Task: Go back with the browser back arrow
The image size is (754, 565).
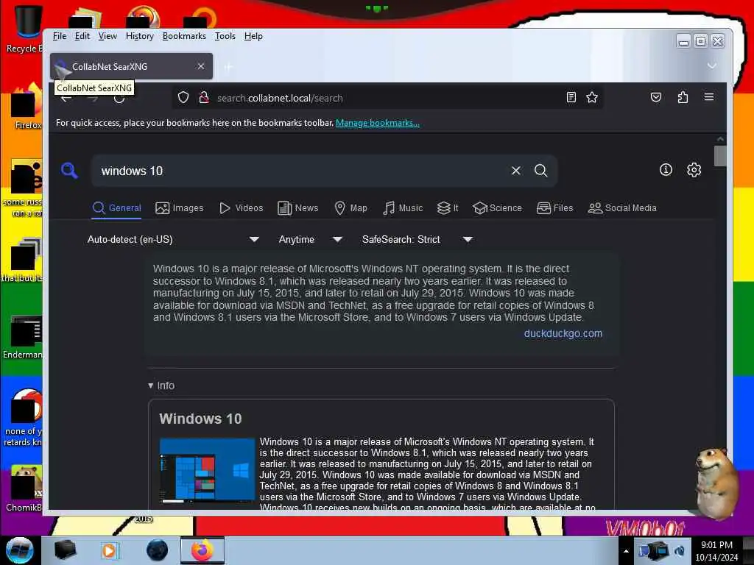Action: (x=66, y=98)
